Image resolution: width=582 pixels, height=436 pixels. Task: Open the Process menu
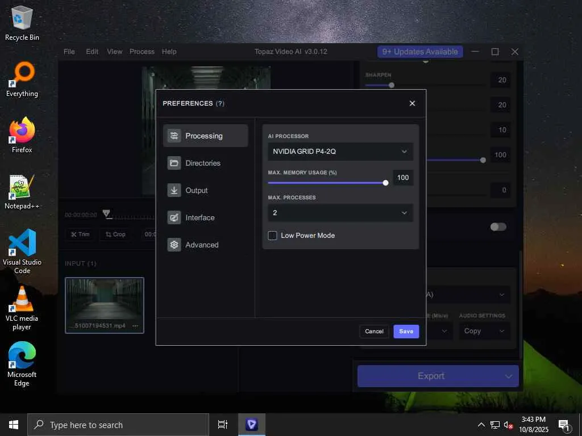(142, 52)
